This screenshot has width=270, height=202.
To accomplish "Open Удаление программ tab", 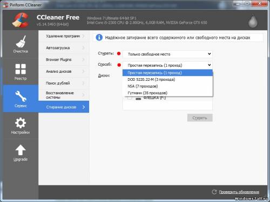I will coord(64,36).
